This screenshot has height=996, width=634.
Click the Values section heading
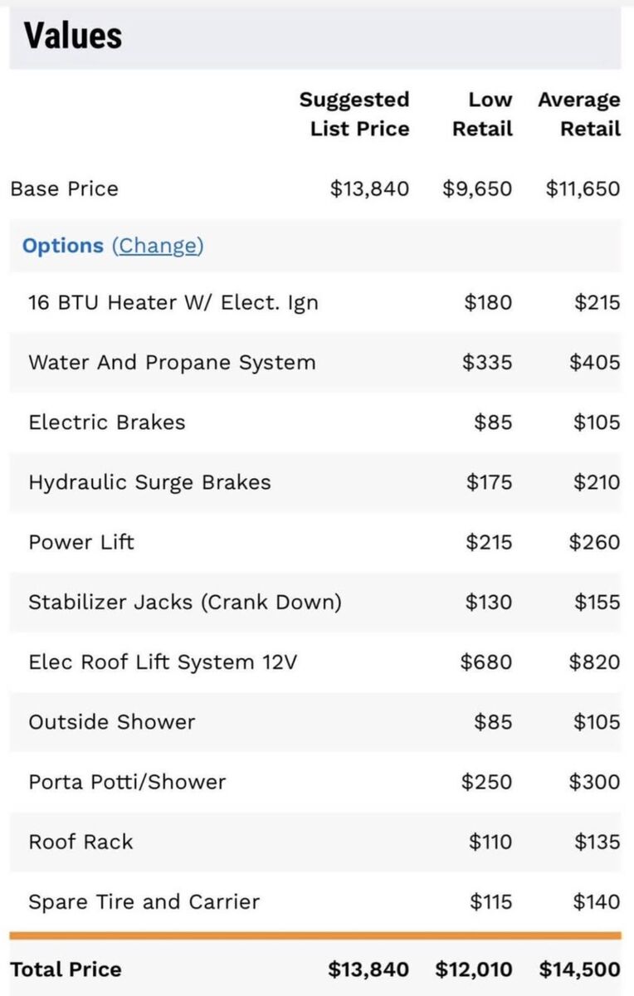(x=73, y=36)
